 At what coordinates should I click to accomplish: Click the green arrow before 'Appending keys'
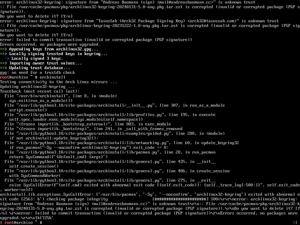[4, 49]
